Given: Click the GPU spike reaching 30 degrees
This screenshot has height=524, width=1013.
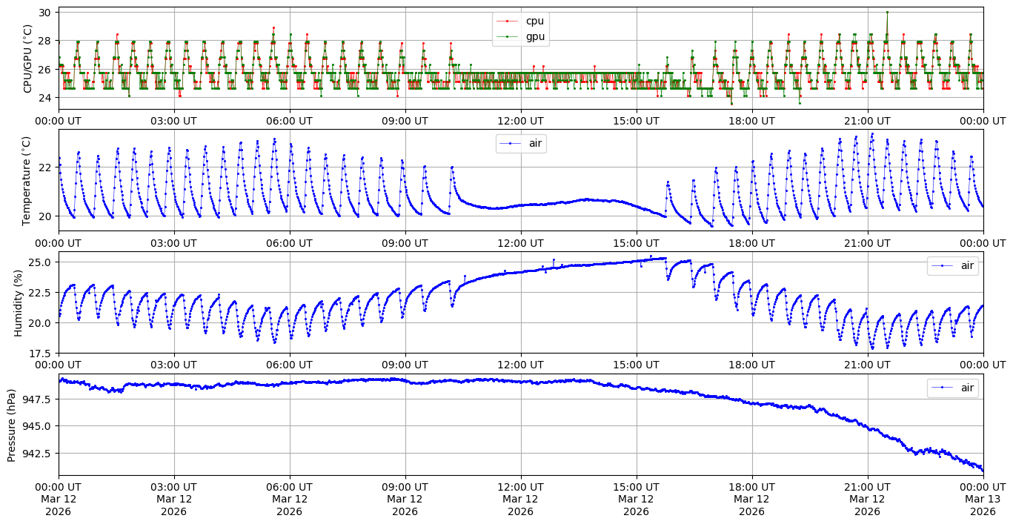Looking at the screenshot, I should tap(886, 13).
